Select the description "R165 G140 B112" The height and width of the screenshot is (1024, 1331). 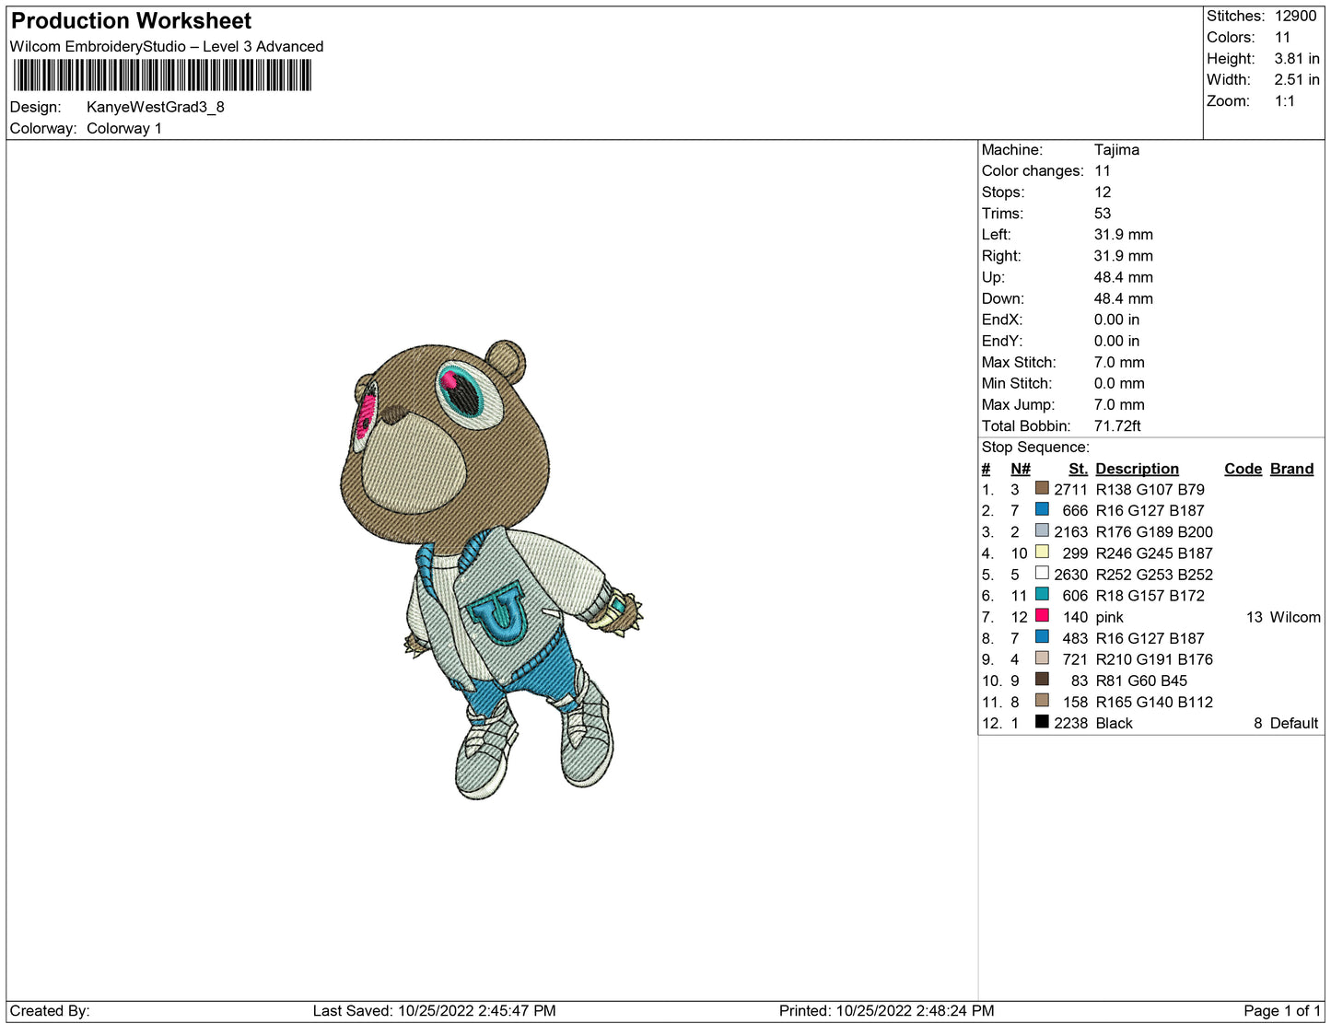(x=1154, y=702)
